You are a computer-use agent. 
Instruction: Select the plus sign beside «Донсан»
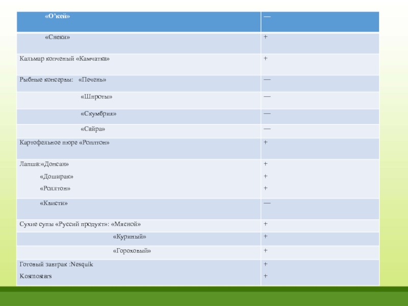tap(265, 164)
